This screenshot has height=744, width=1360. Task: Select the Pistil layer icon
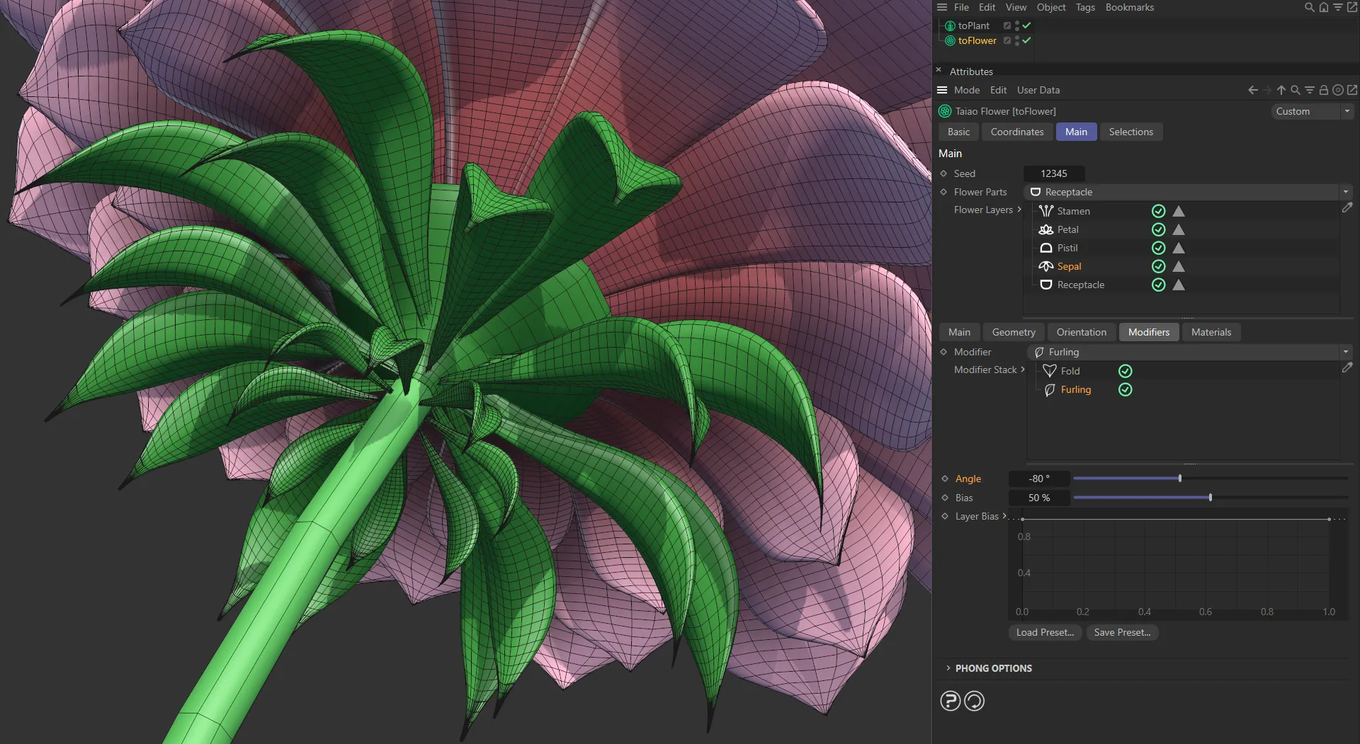click(1046, 248)
